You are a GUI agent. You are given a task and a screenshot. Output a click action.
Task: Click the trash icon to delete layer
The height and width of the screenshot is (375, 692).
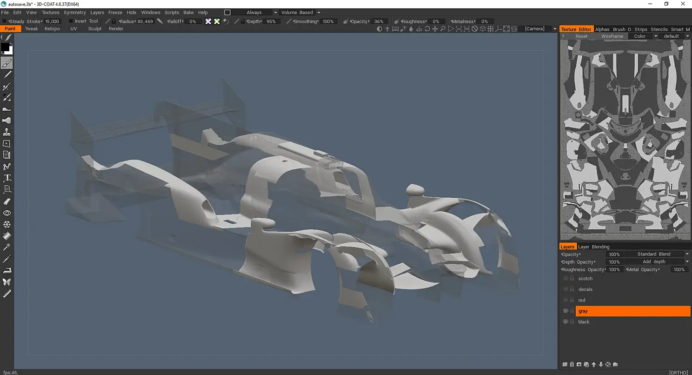pos(572,364)
